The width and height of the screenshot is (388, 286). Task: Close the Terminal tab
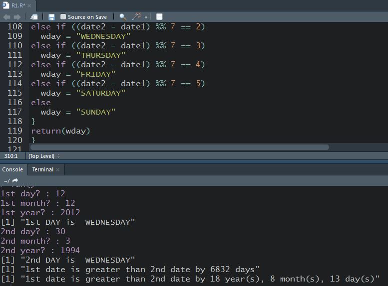[x=57, y=169]
